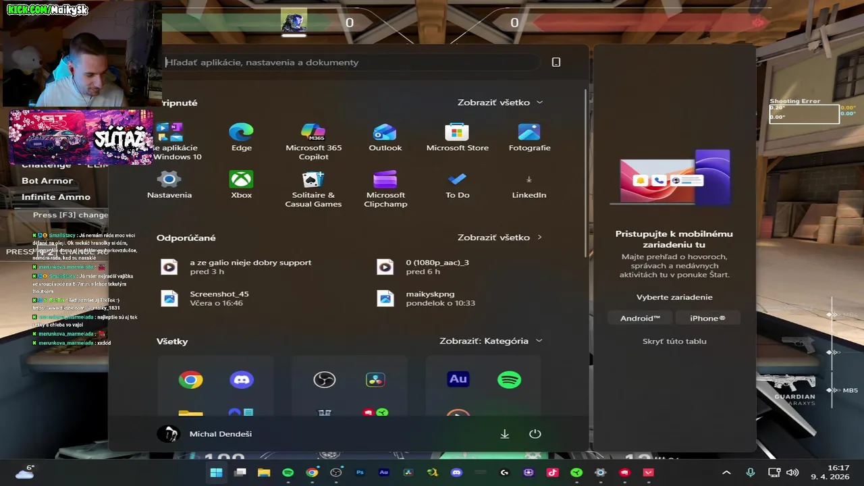Click the Windows Start button on taskbar
This screenshot has height=486, width=864.
click(216, 473)
